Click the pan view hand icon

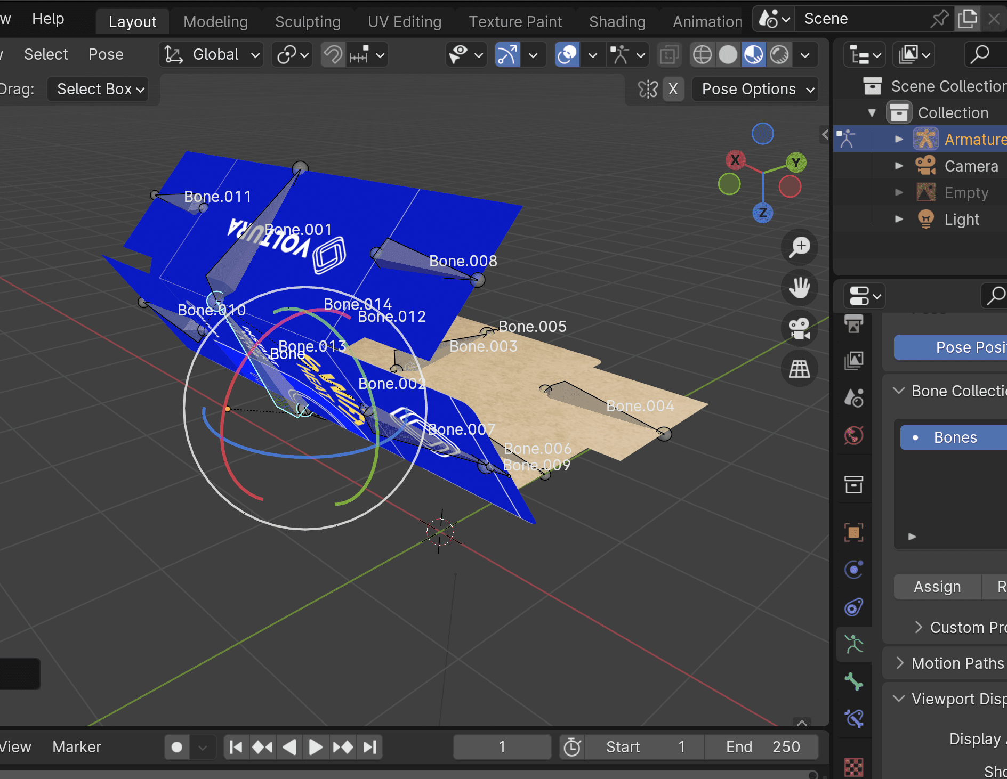799,288
